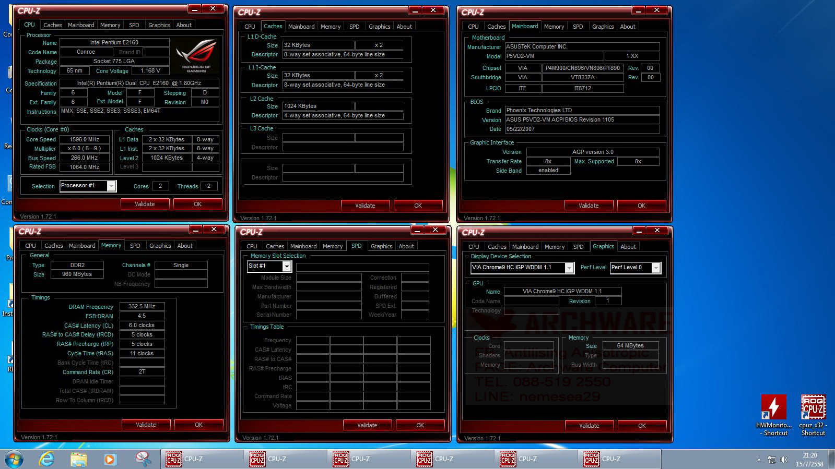This screenshot has width=835, height=469.
Task: Switch to the Graphics tab in the CPU window
Action: (x=159, y=25)
